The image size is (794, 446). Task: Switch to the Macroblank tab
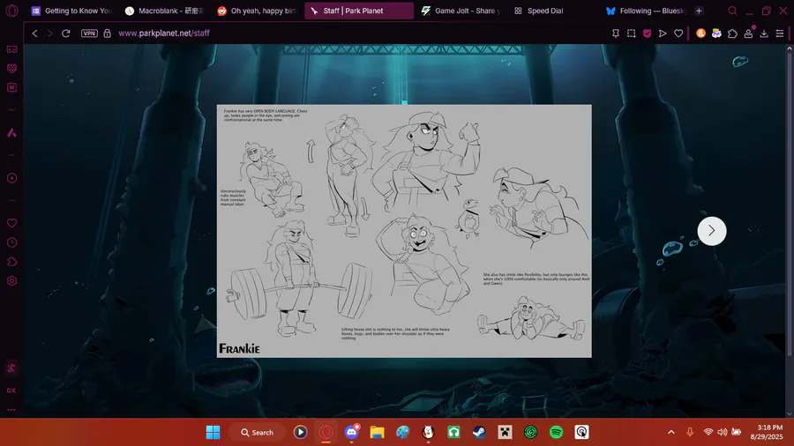pos(164,11)
